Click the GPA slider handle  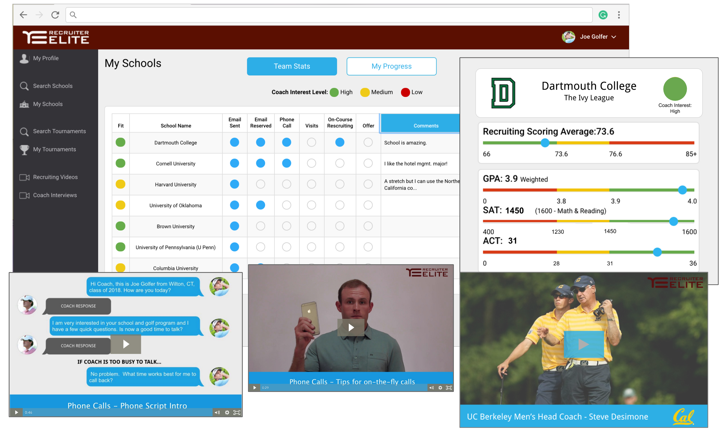click(x=682, y=190)
